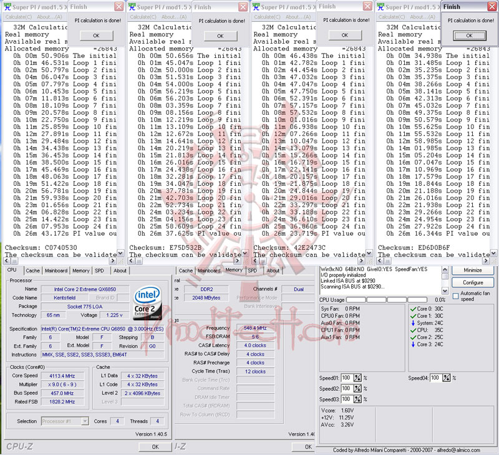Click the System temperature down-arrow icon

pyautogui.click(x=413, y=323)
